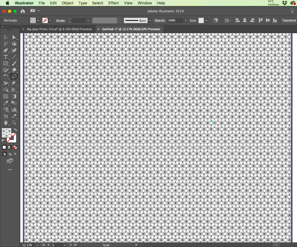The height and width of the screenshot is (247, 297).
Task: Open the Opacity panel link
Action: (x=160, y=20)
